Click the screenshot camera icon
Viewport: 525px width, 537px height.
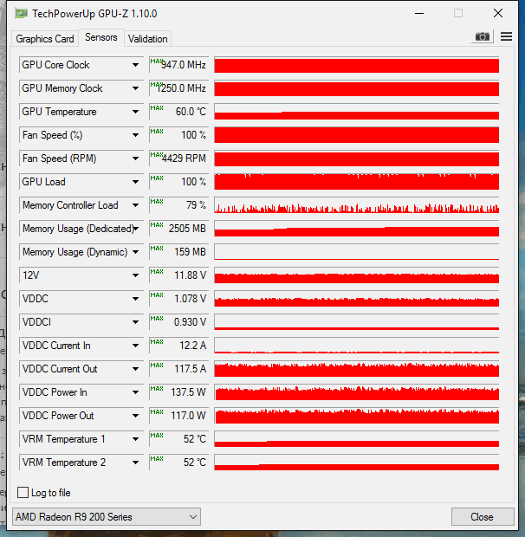pos(483,36)
